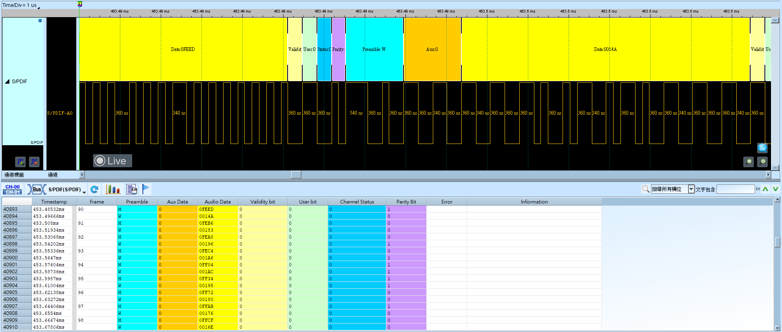Screen dimensions: 782x332
Task: Click the Channel Status column header
Action: pyautogui.click(x=357, y=201)
